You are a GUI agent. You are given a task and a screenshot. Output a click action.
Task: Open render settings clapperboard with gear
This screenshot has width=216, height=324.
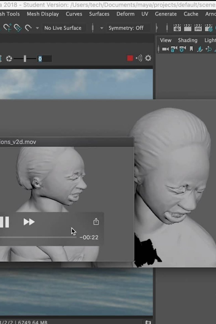(209, 28)
